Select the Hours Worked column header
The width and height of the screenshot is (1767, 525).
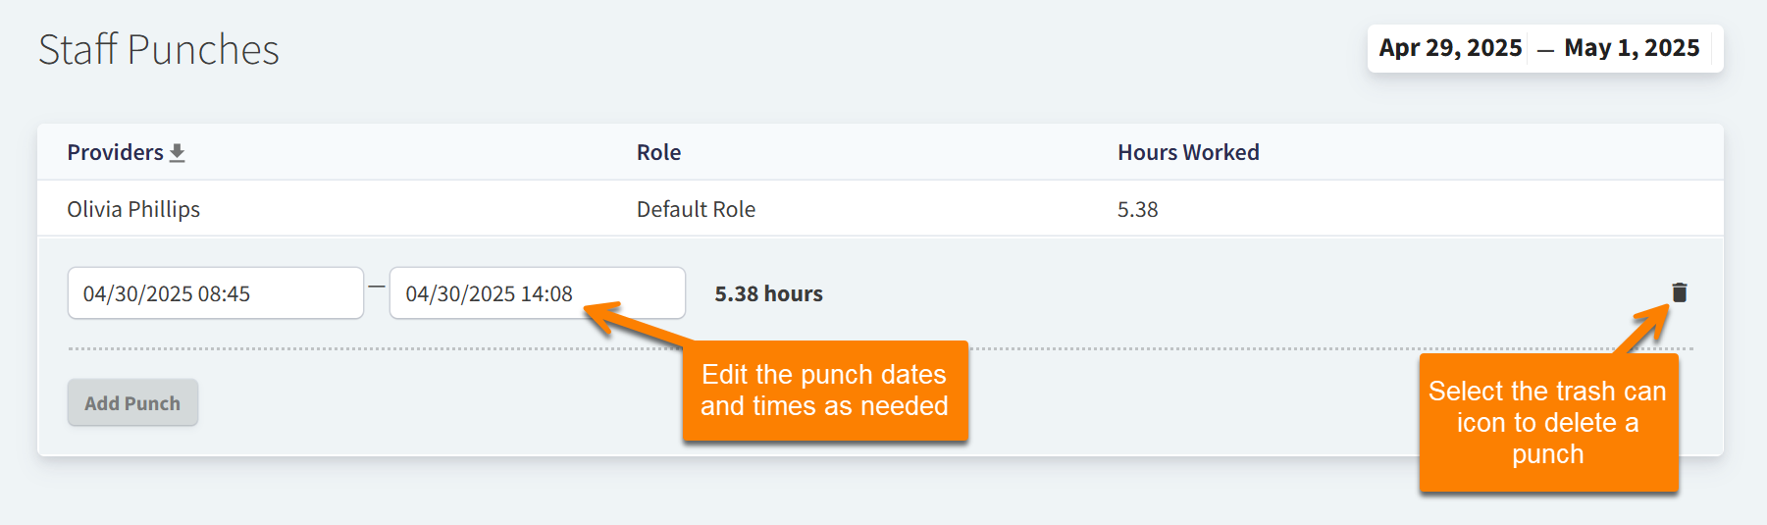[x=1187, y=153]
